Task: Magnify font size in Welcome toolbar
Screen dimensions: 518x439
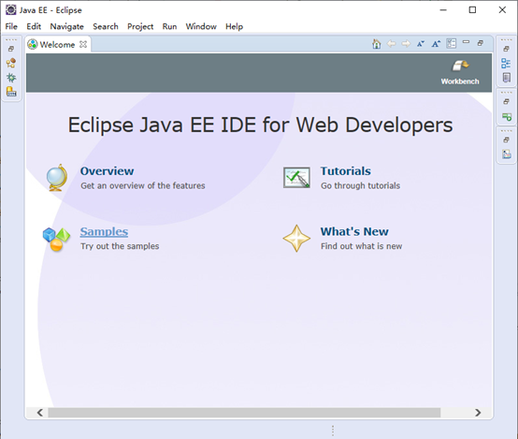Action: coord(436,44)
